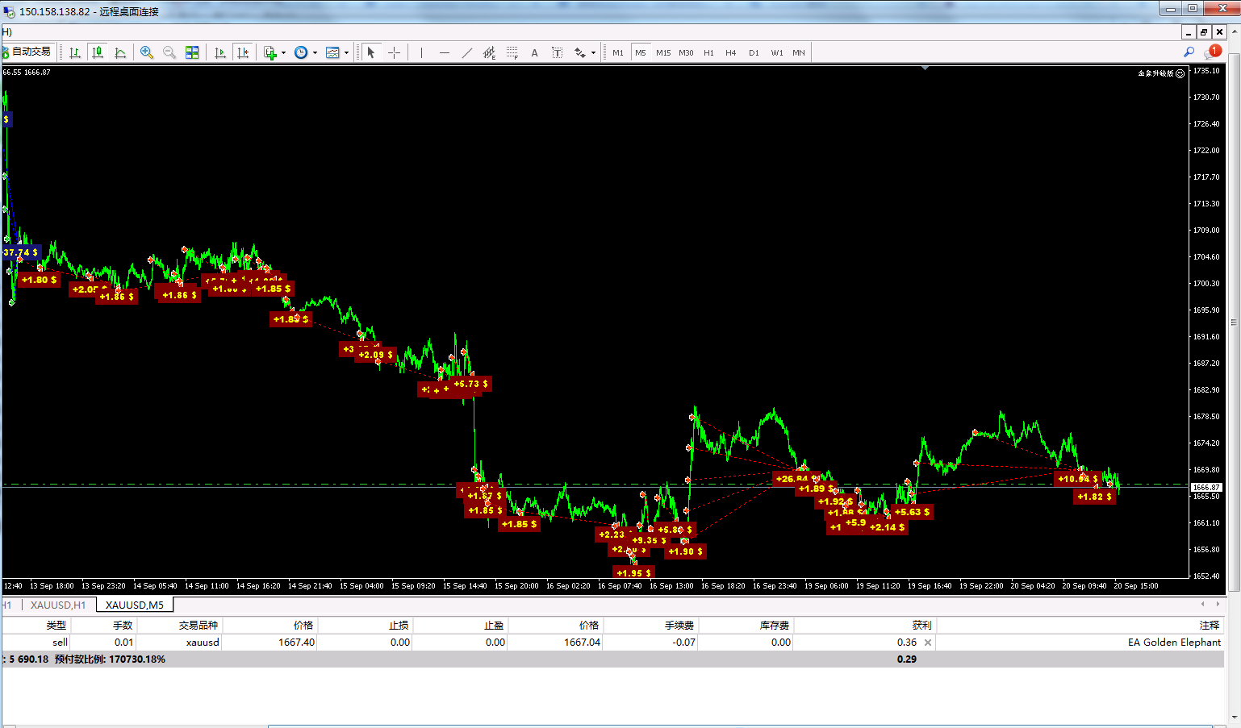Select the cursor arrow tool

[x=371, y=52]
